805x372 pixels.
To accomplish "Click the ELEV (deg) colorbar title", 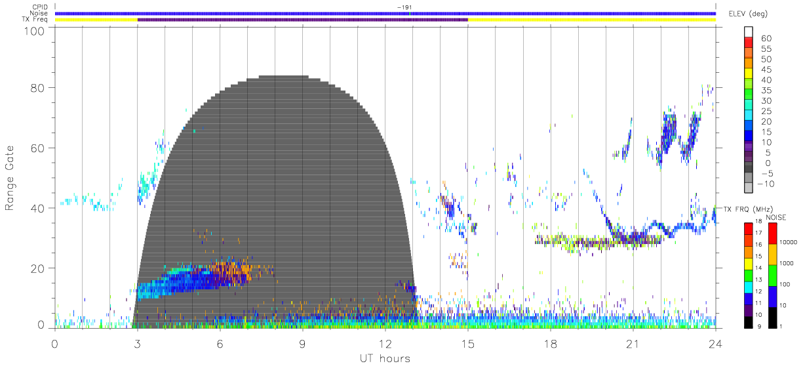I will [x=749, y=14].
